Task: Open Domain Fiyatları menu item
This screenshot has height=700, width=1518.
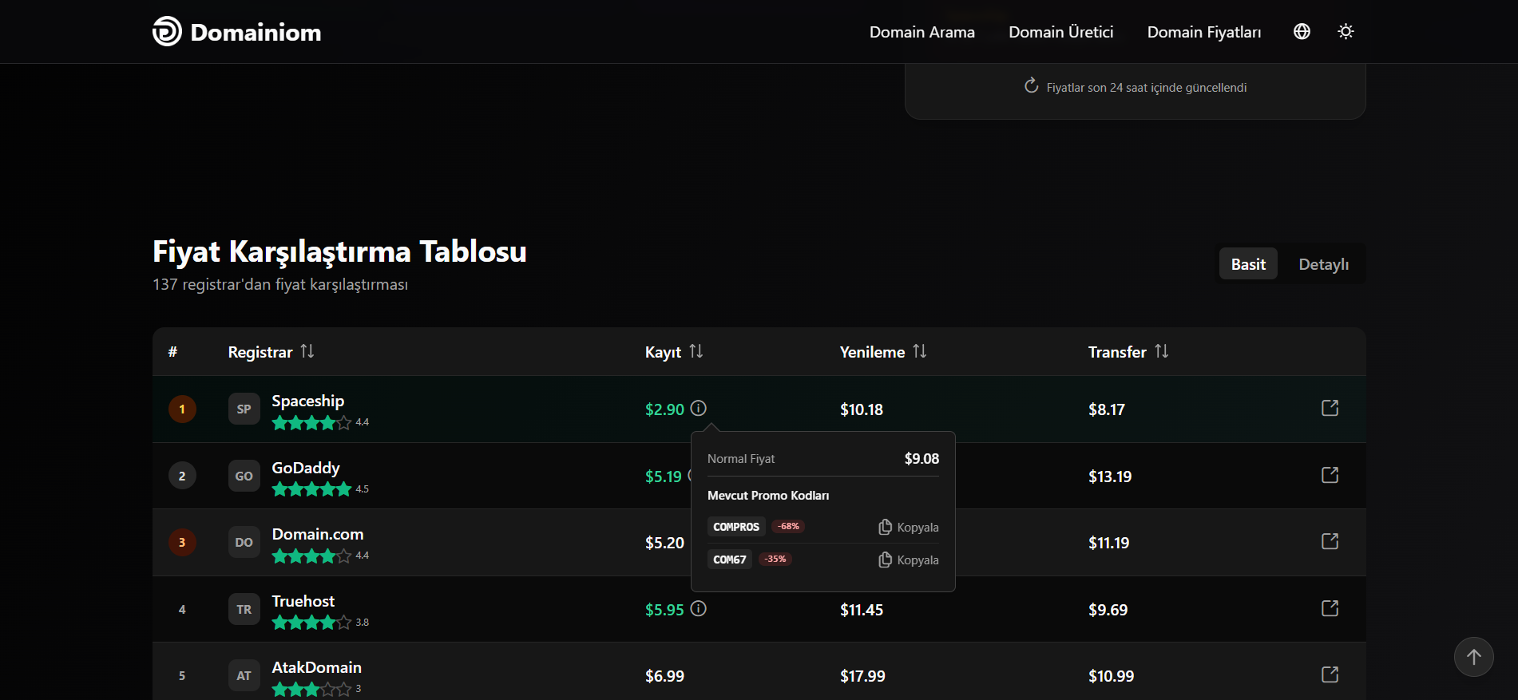Action: (x=1204, y=32)
